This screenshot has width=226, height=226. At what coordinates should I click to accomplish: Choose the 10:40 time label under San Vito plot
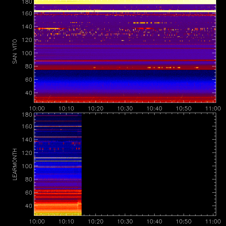pos(154,108)
